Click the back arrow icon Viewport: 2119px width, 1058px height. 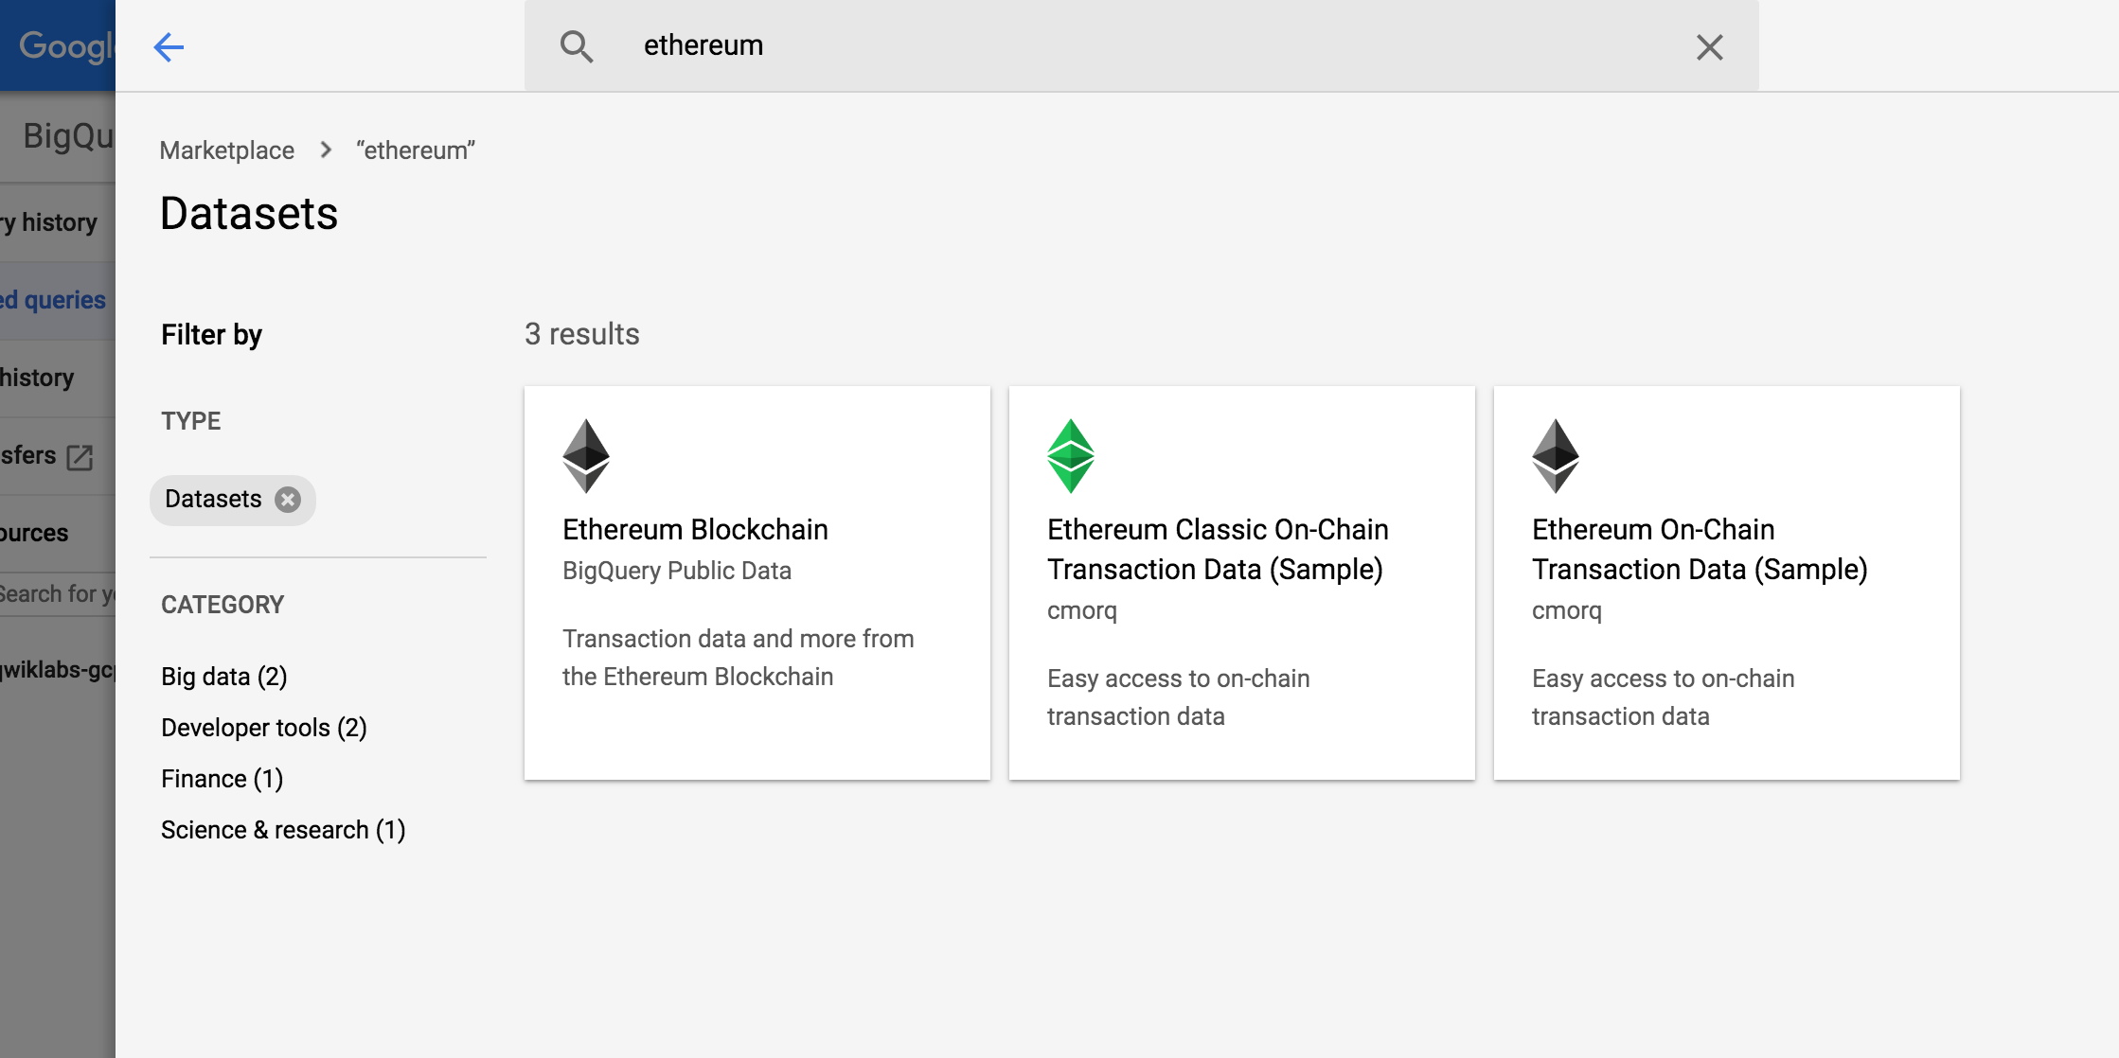169,46
